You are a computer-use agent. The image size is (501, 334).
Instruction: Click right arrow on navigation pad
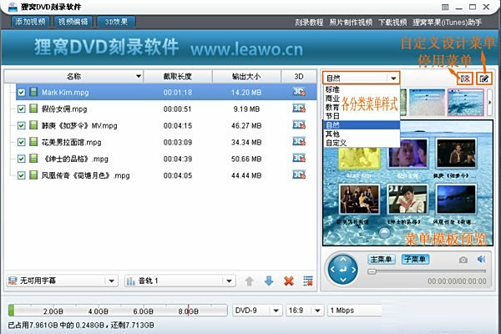(354, 270)
